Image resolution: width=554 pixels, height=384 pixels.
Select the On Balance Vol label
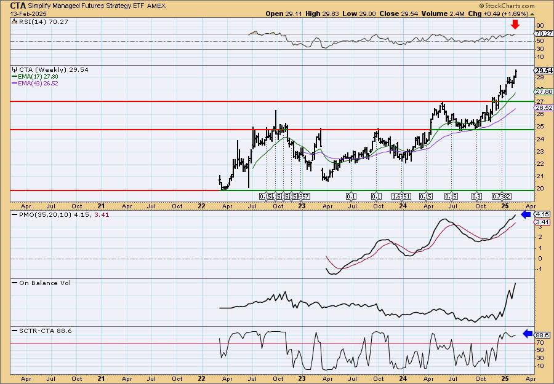point(45,283)
